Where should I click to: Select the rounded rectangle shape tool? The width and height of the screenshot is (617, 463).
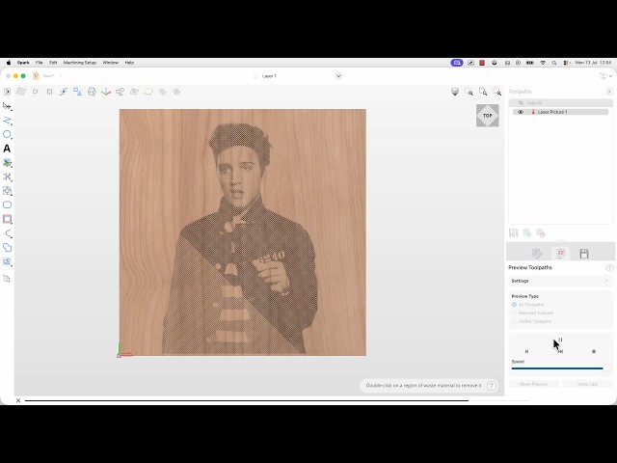point(7,204)
